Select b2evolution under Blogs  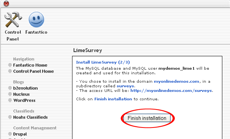coord(25,88)
